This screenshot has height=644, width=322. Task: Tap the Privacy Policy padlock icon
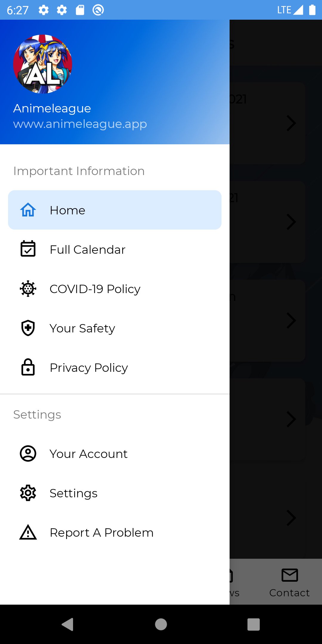28,367
